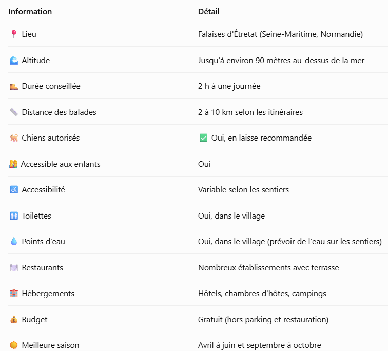Viewport: 388px width, 351px height.
Task: Click the water droplet icon for Points d'eau
Action: [x=14, y=241]
